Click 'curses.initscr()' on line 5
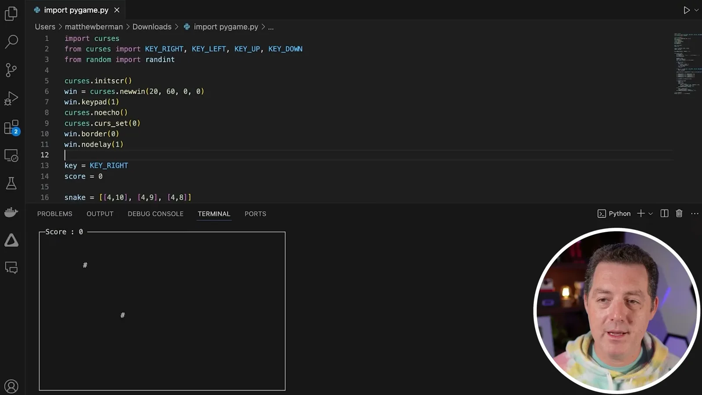The height and width of the screenshot is (395, 702). click(x=98, y=81)
